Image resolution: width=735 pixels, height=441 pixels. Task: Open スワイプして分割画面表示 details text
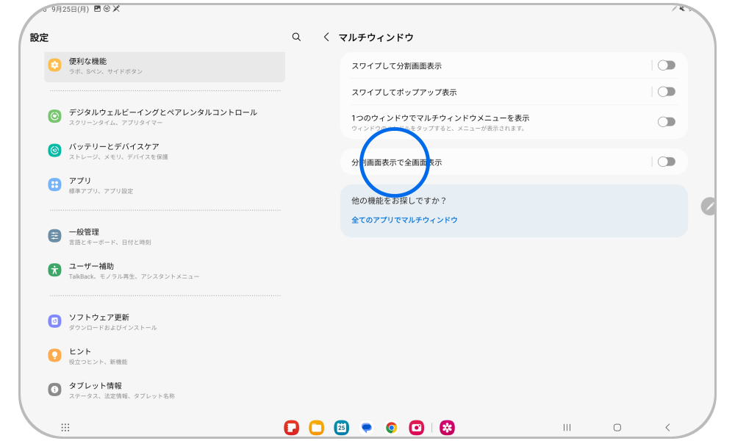[x=397, y=66]
